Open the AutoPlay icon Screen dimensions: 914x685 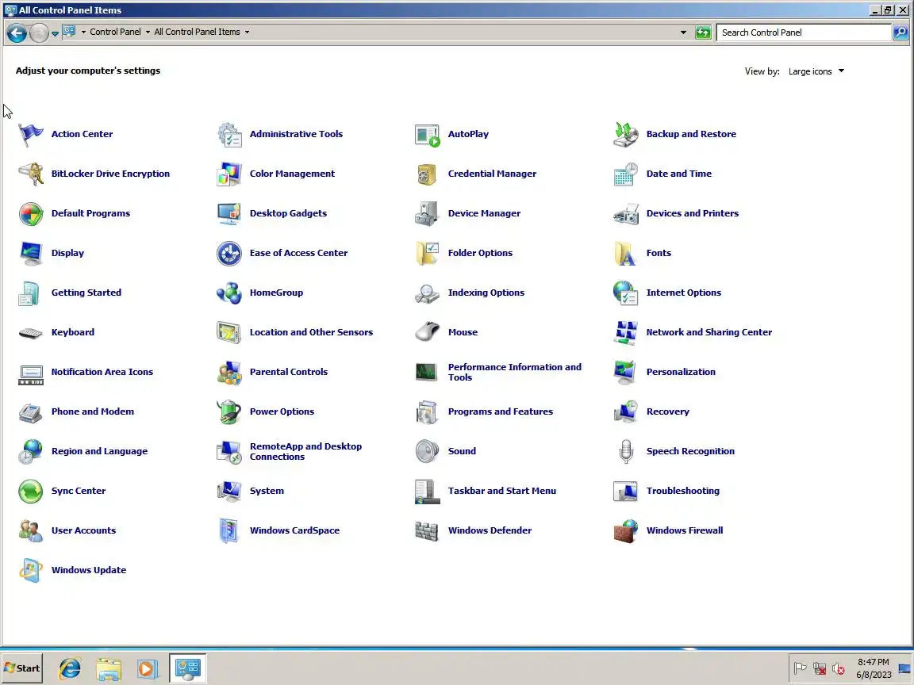428,135
